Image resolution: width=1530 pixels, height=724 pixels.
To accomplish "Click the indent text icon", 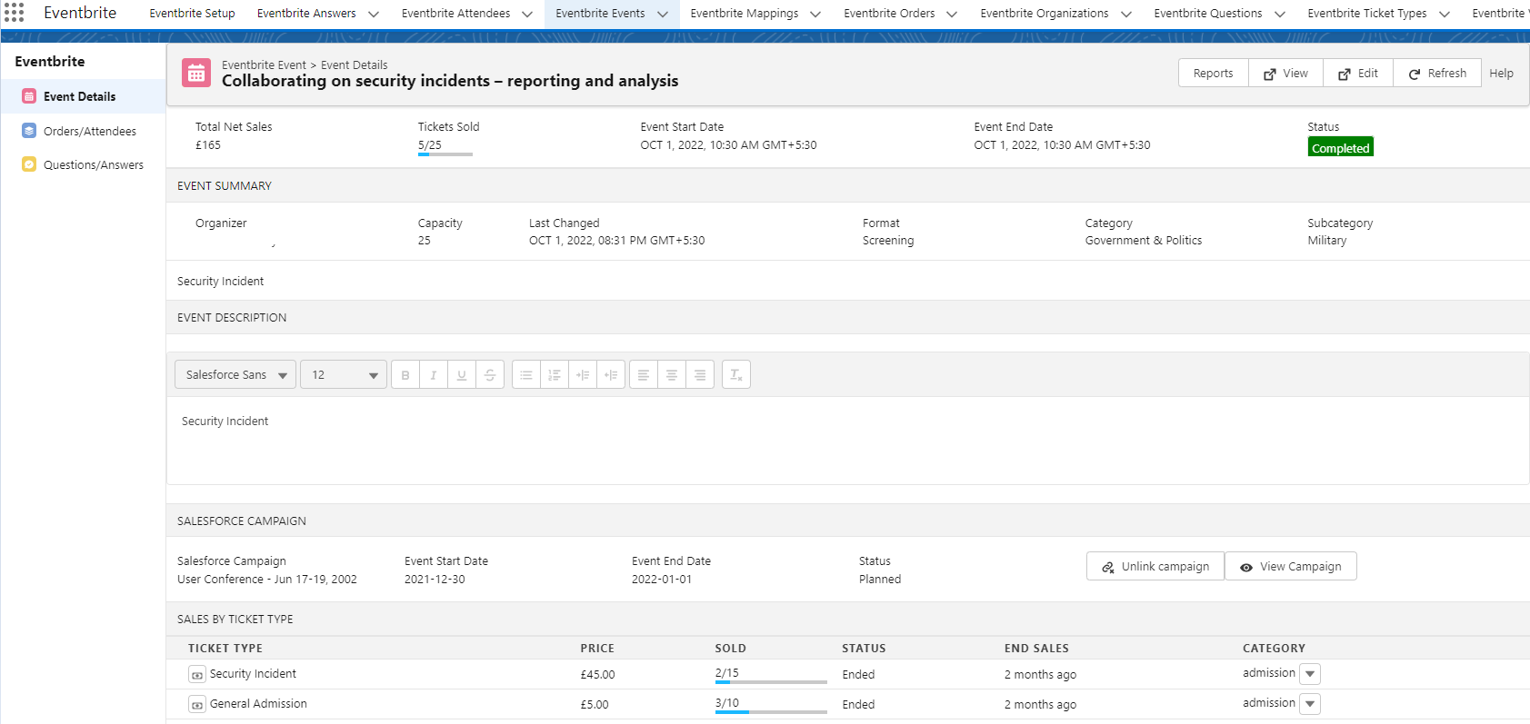I will tap(583, 374).
